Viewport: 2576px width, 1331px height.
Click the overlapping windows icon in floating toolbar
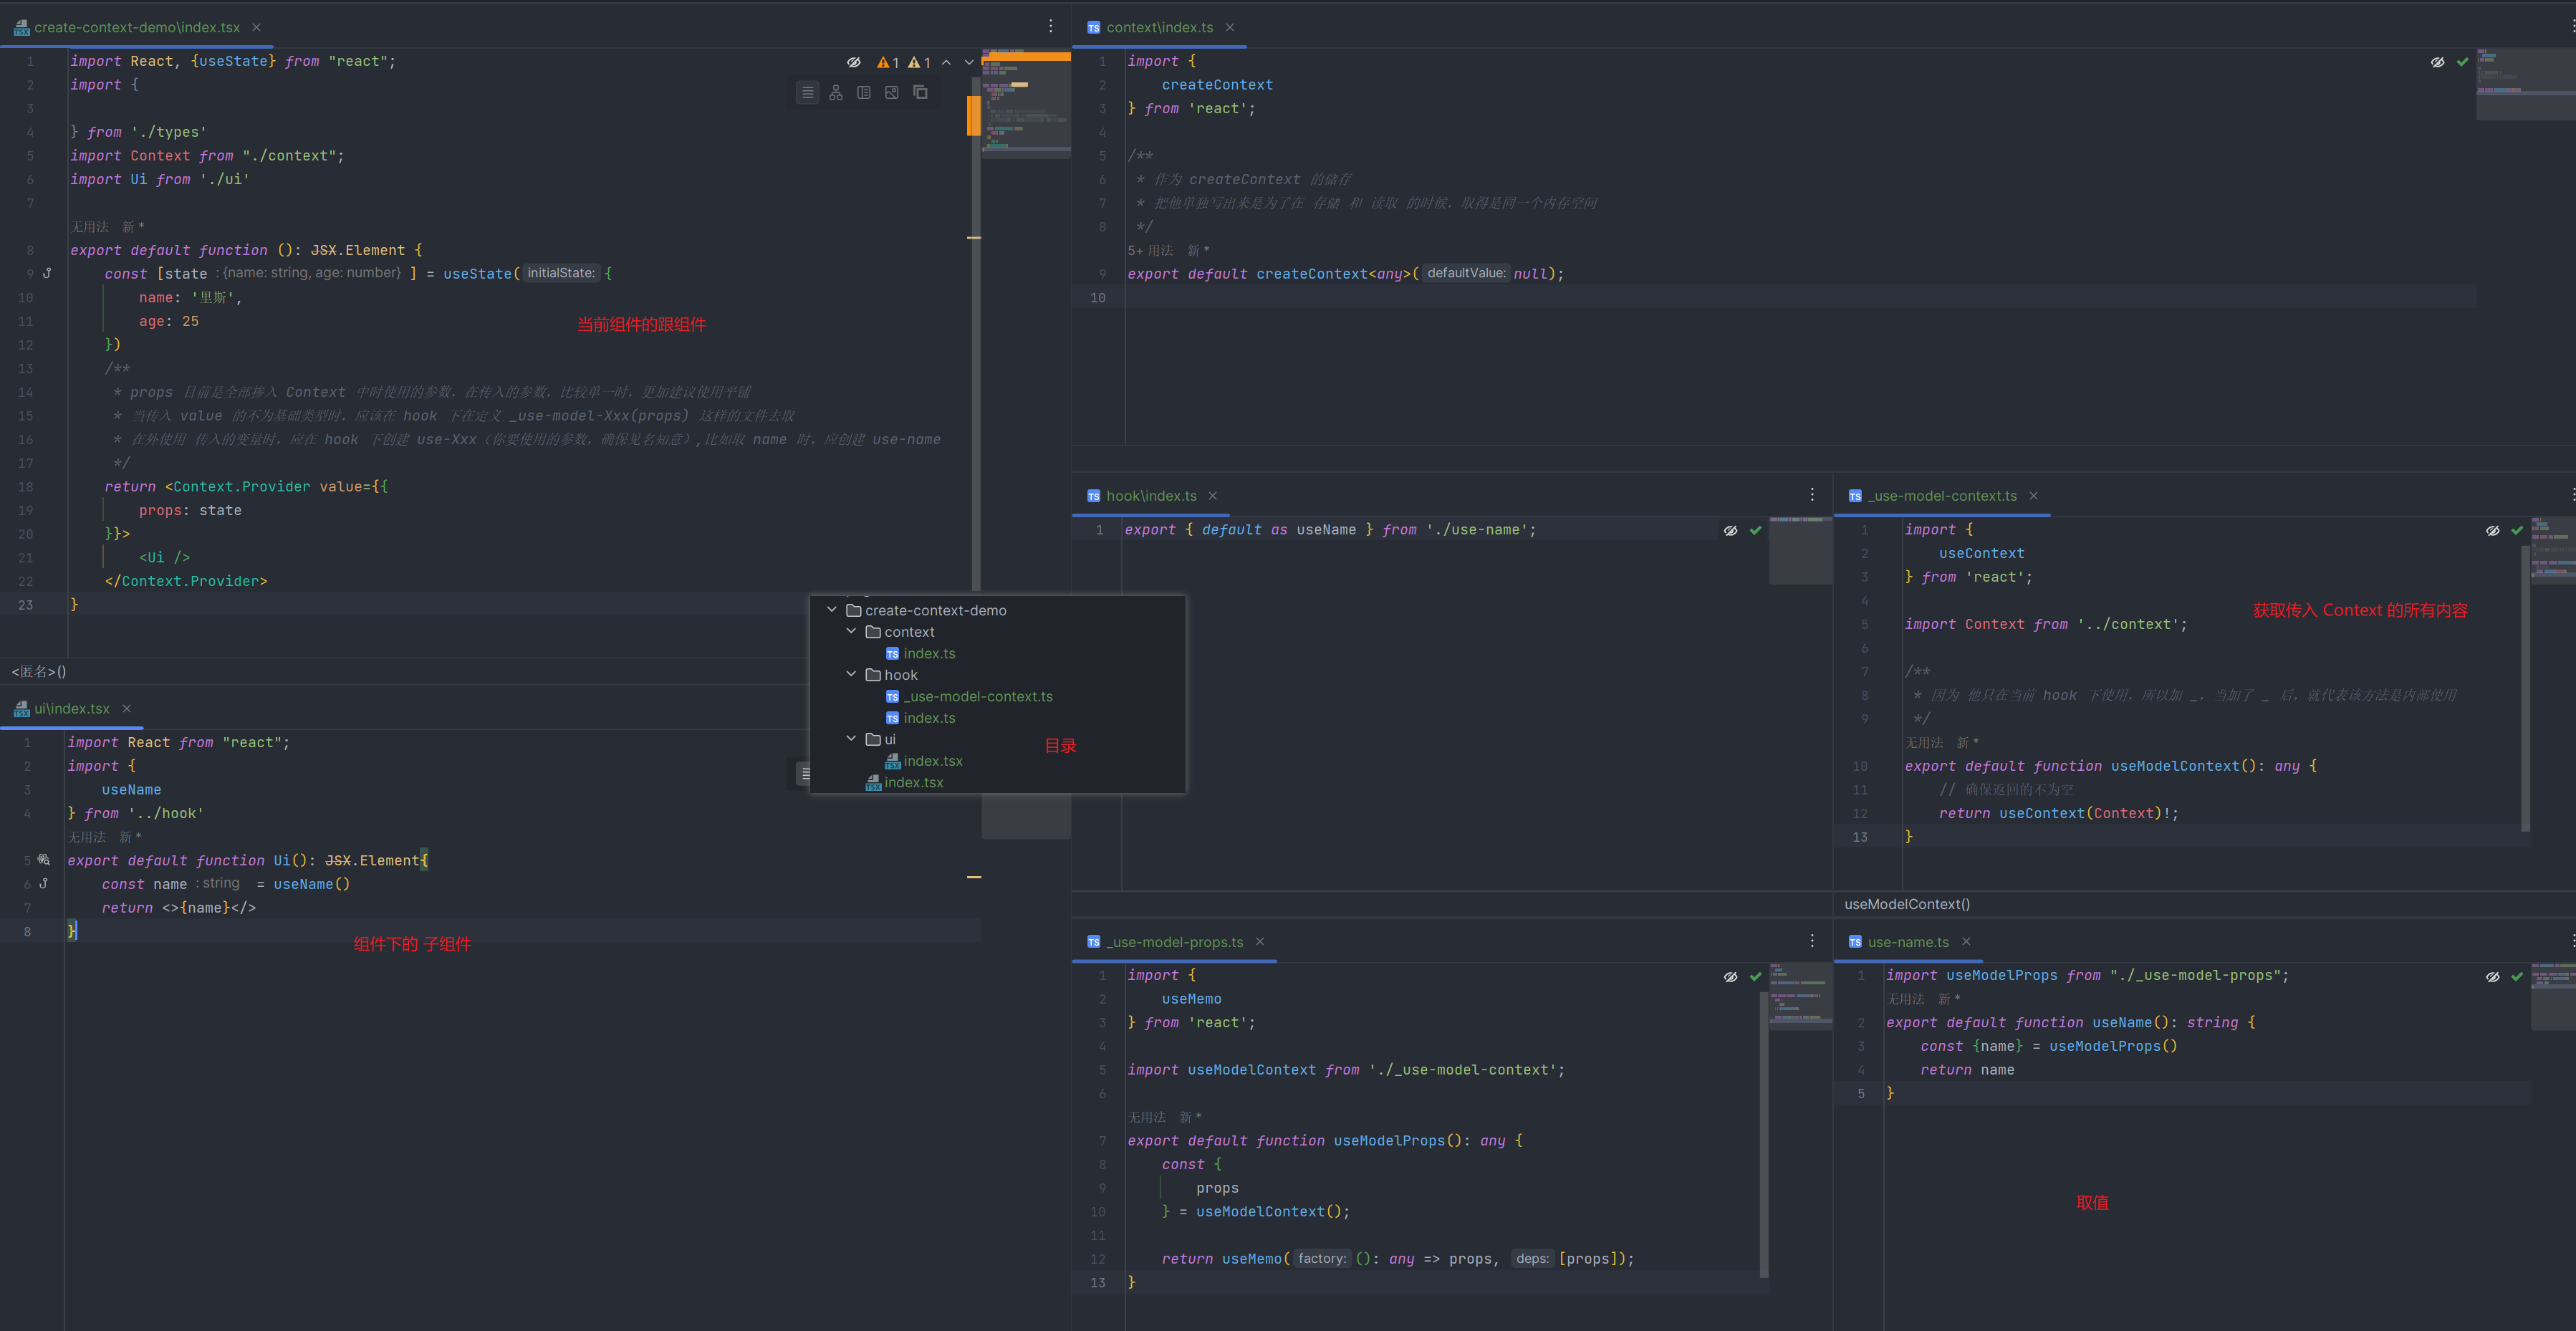click(x=920, y=93)
